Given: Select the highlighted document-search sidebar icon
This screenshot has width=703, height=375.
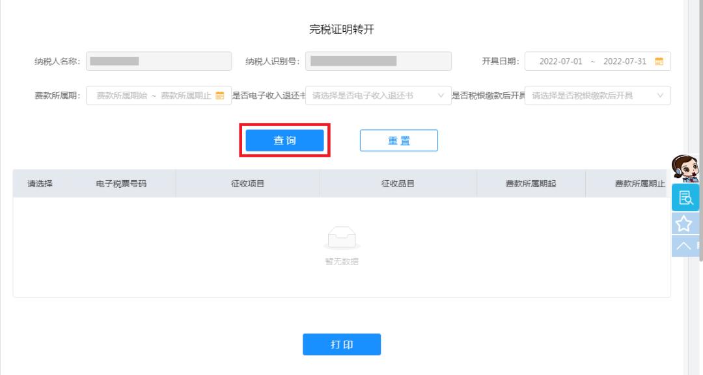Looking at the screenshot, I should point(686,198).
